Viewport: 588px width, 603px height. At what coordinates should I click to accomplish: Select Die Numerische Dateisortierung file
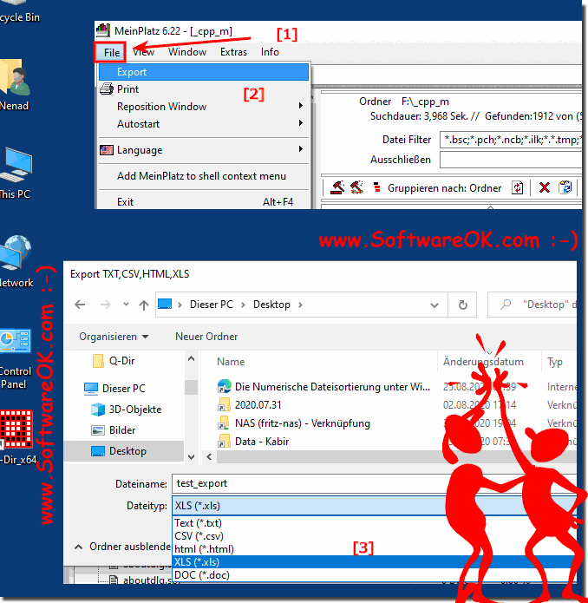pos(323,386)
